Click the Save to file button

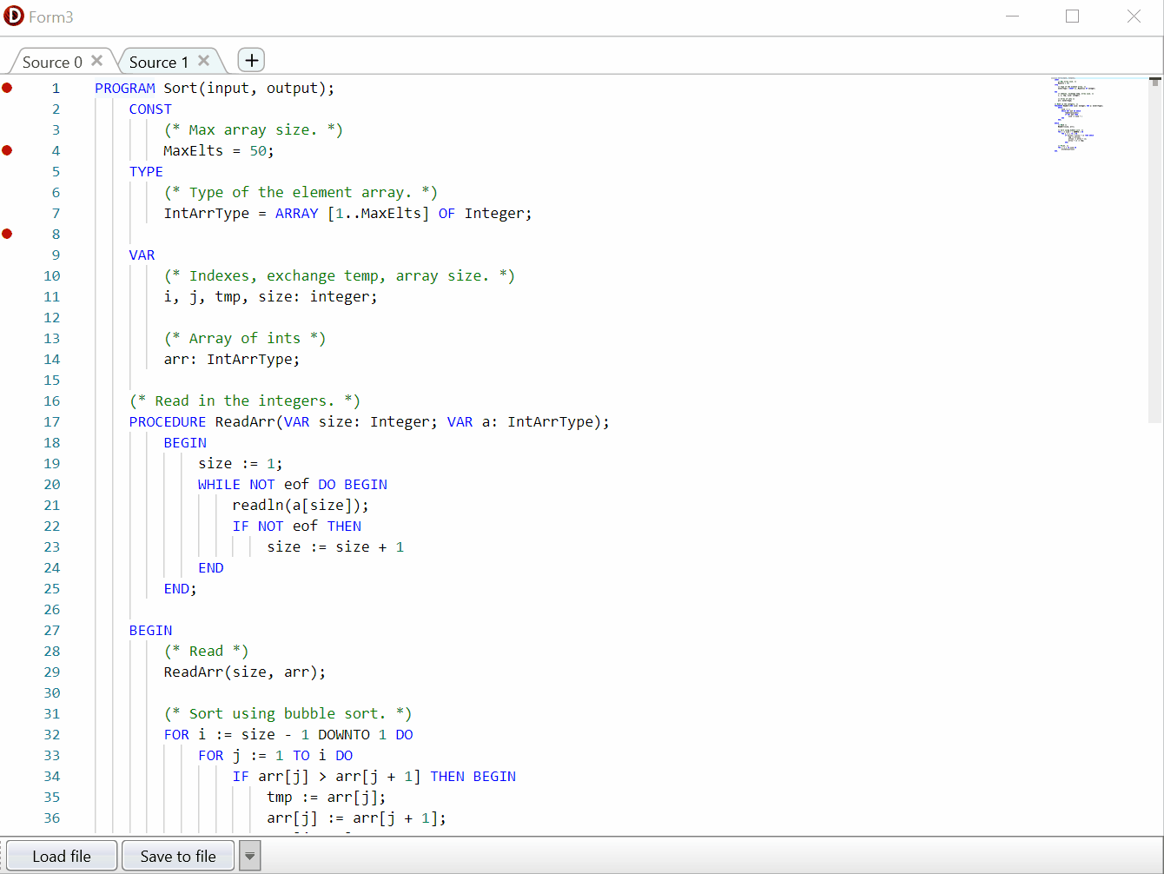pyautogui.click(x=177, y=856)
